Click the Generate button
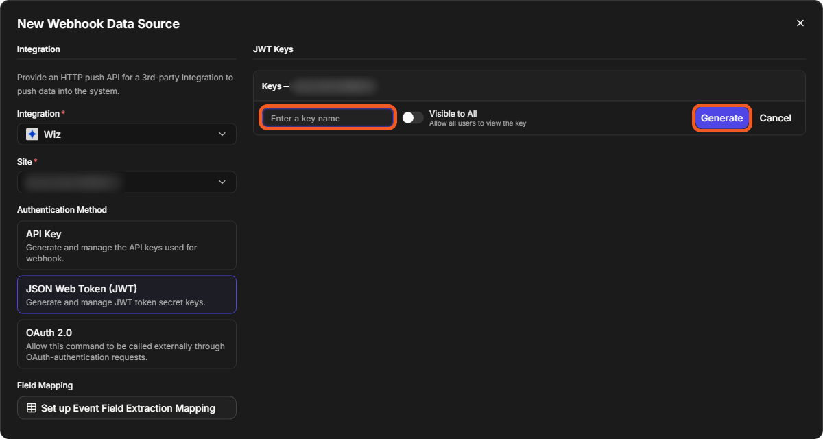 click(721, 118)
